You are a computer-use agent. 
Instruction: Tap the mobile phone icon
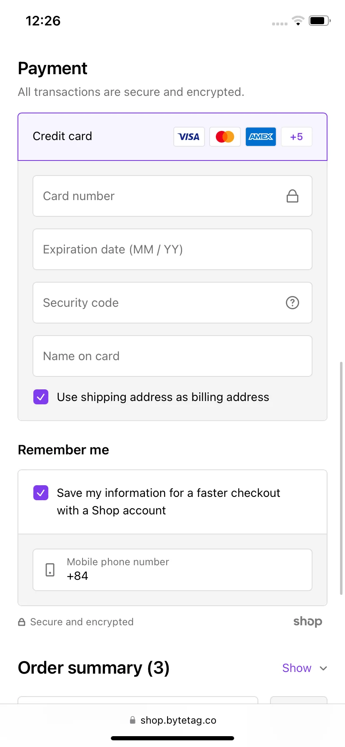point(50,570)
